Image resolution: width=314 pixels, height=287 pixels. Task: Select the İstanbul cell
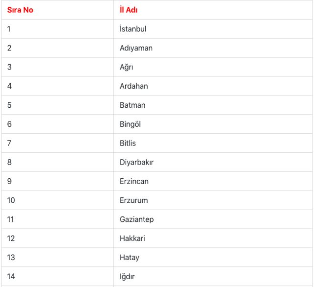(133, 29)
